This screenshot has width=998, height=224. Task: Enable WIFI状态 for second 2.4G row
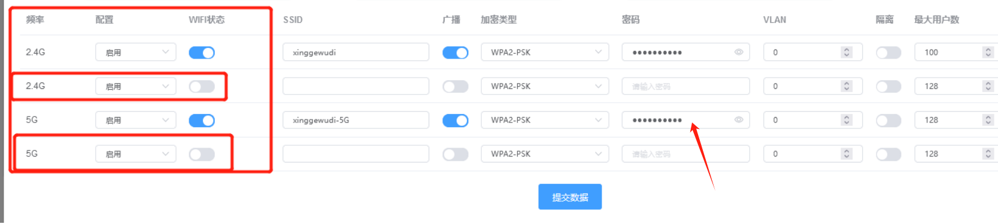(202, 87)
